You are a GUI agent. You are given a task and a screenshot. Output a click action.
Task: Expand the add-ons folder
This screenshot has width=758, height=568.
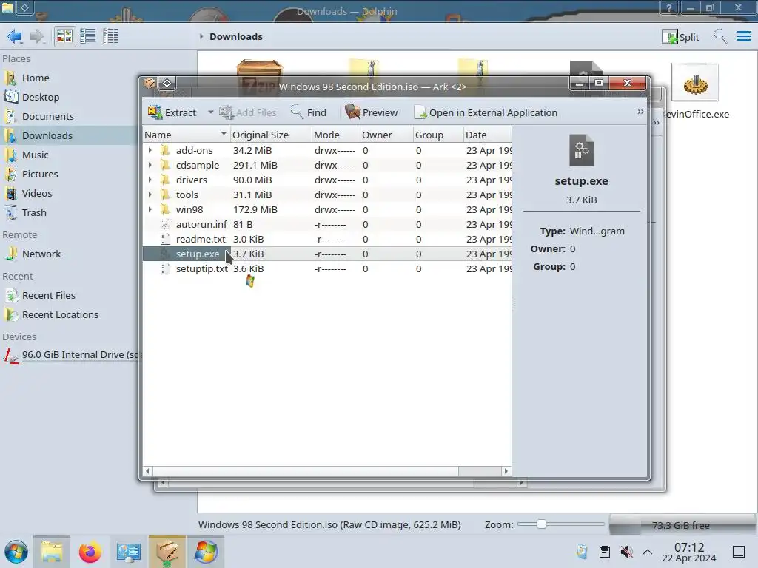[150, 151]
